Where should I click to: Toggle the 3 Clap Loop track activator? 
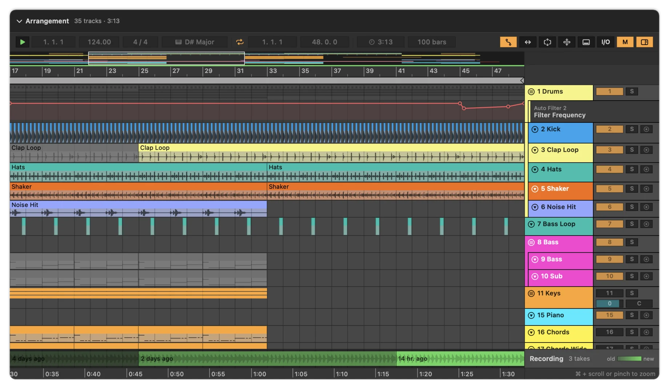click(x=610, y=150)
